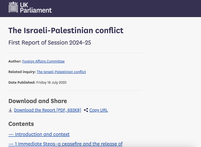Click the portcullis crest icon in the header
Image resolution: width=201 pixels, height=147 pixels.
point(13,7)
